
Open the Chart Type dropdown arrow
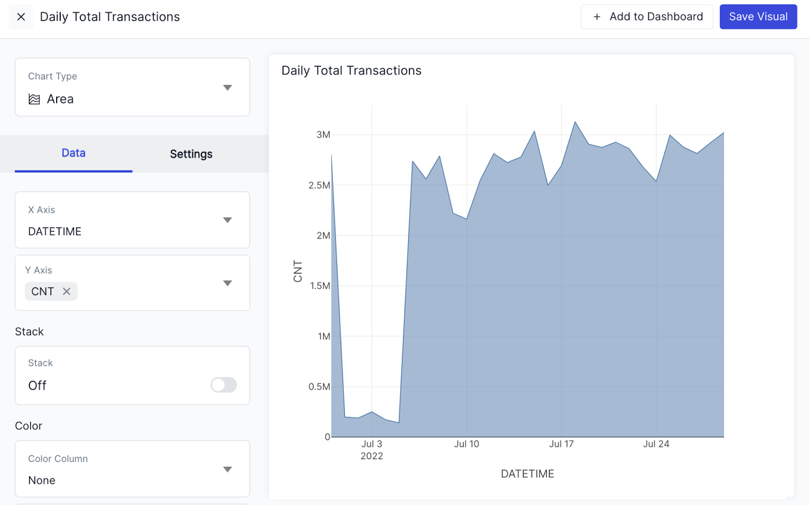228,87
